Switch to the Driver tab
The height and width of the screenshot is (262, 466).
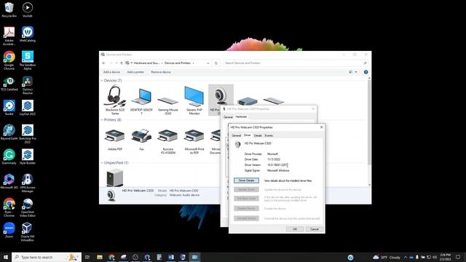tap(248, 135)
